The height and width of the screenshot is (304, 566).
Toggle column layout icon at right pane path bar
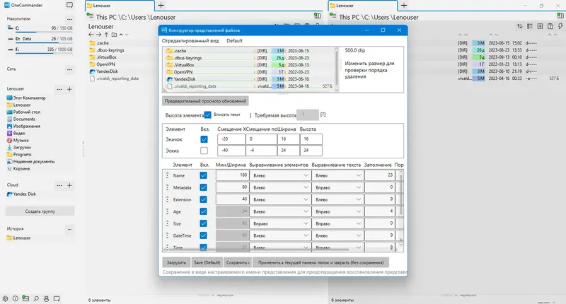point(560,16)
